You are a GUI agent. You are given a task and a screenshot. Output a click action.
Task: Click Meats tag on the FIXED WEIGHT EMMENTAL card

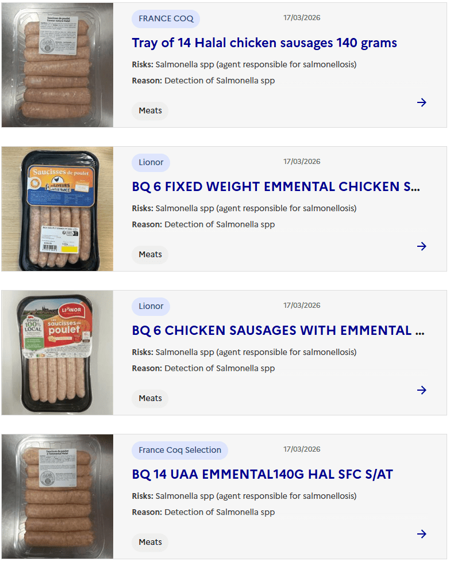point(150,254)
